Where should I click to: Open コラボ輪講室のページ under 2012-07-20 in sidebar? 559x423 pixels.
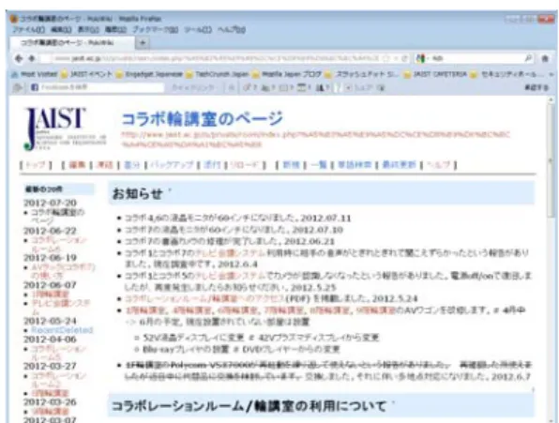coord(58,217)
